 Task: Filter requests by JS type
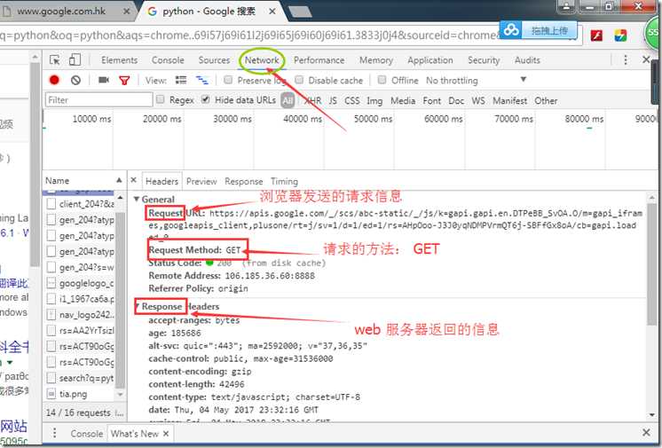[x=333, y=100]
